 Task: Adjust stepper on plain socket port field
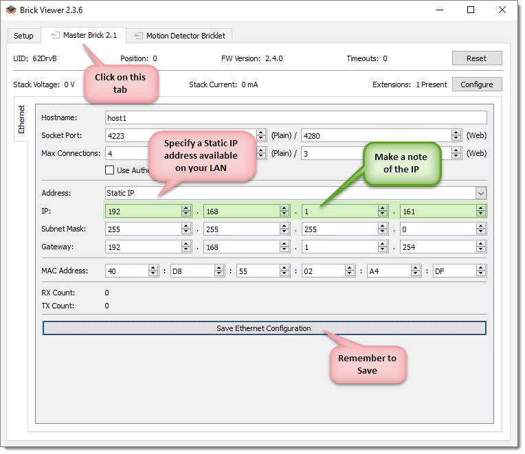point(262,135)
